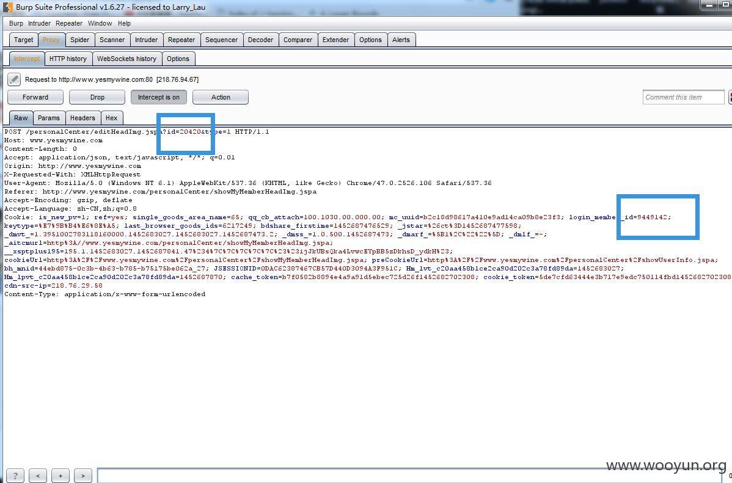Click the Content-Type header line
Viewport: 732px width, 483px height.
click(x=104, y=294)
